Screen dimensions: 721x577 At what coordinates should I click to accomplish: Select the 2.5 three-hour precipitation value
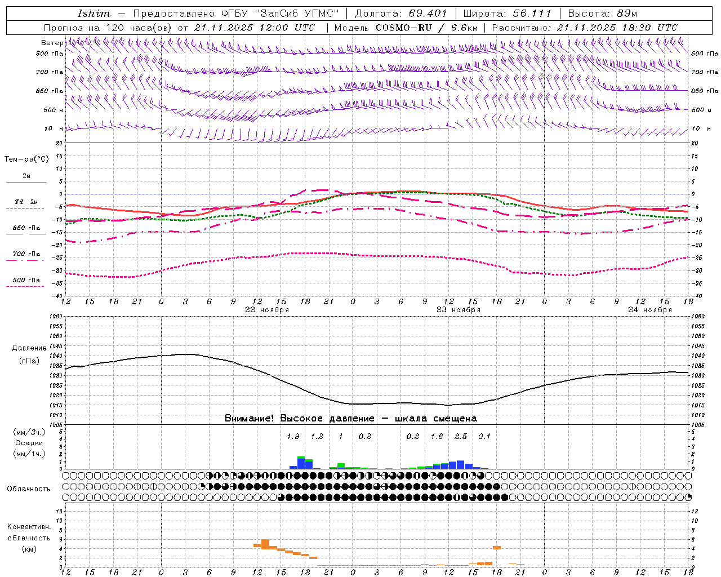[461, 437]
